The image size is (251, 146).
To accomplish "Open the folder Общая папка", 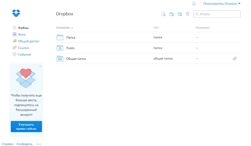I will pyautogui.click(x=76, y=59).
